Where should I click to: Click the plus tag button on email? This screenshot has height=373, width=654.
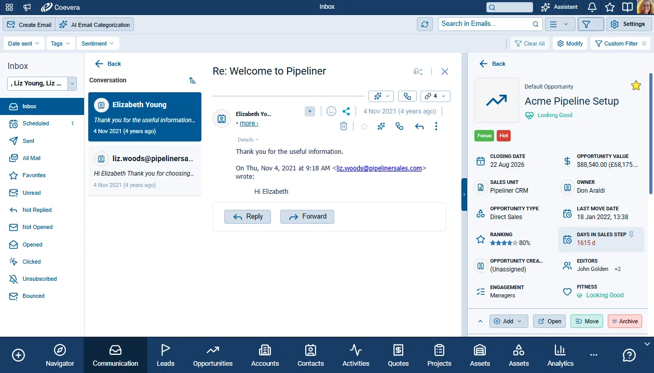pos(310,111)
